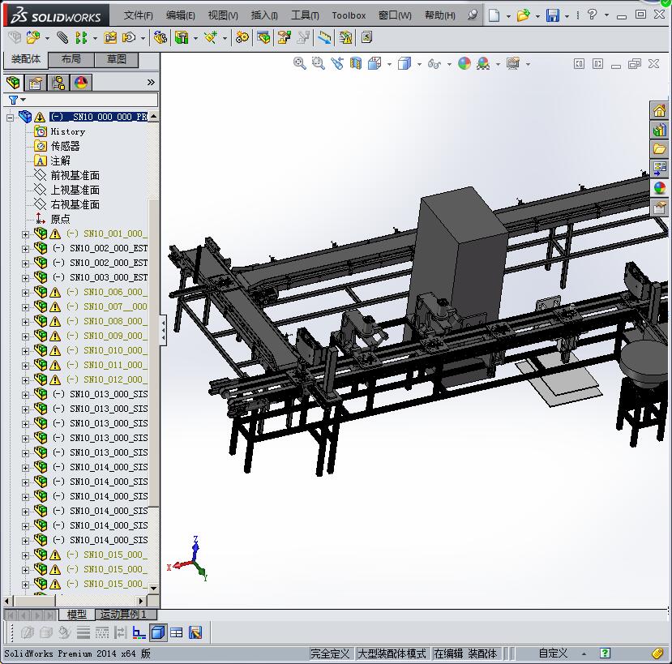
Task: Toggle the Hide/Show Items glasses icon
Action: tap(434, 63)
